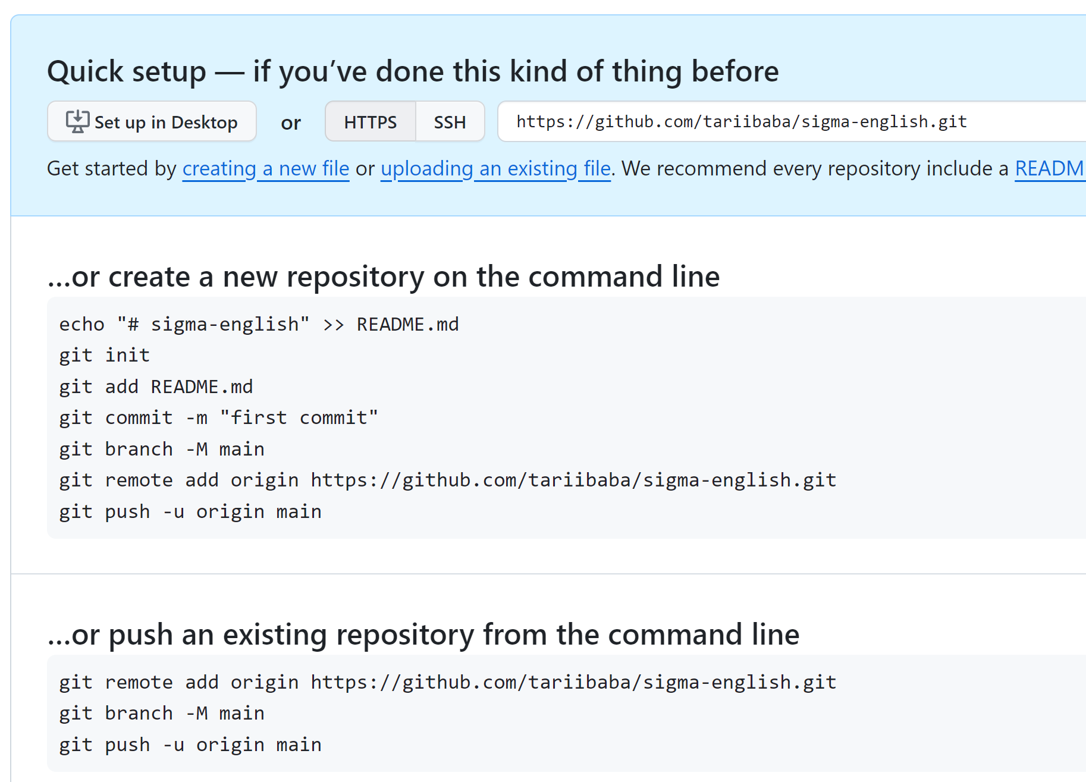
Task: Click 'git remote add origin' in the create-repository block
Action: point(447,480)
